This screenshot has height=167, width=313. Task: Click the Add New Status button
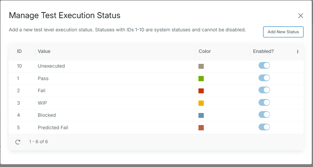pos(283,32)
